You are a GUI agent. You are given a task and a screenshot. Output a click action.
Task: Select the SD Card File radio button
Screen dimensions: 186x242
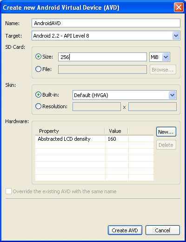(38, 69)
